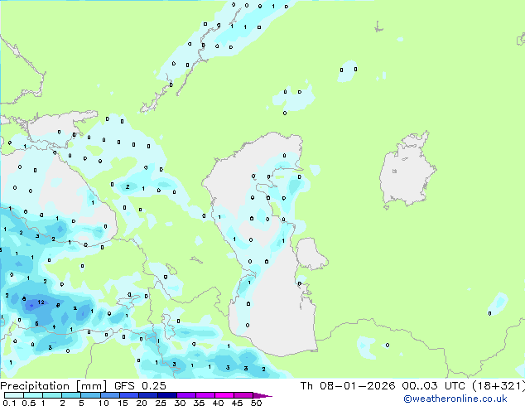Image resolution: width=525 pixels, height=406 pixels.
Task: Click the weatheronline.co.uk copyright link
Action: coord(455,399)
